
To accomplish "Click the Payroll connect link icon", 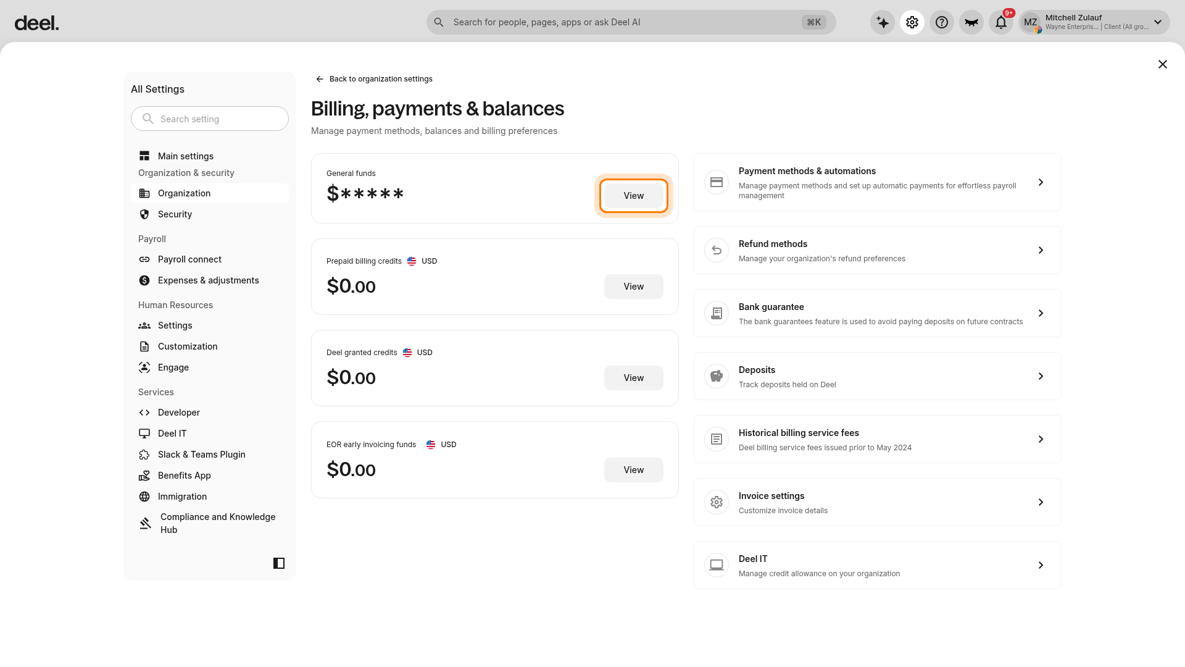I will point(144,259).
